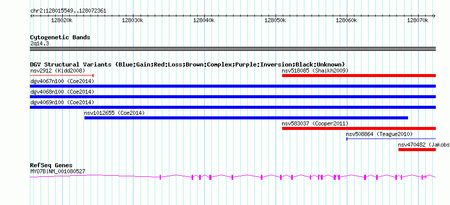The image size is (450, 205).
Task: Open nsv583037 (Cooper2011) label
Action: click(x=315, y=123)
